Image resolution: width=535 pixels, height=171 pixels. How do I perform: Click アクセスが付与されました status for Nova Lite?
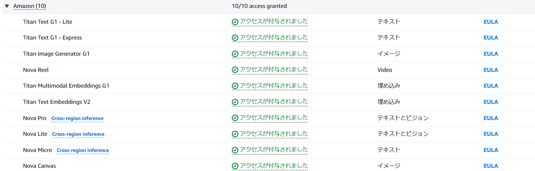coord(274,134)
